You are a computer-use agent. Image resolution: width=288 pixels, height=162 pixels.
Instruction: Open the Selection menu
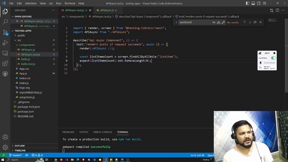coord(31,3)
